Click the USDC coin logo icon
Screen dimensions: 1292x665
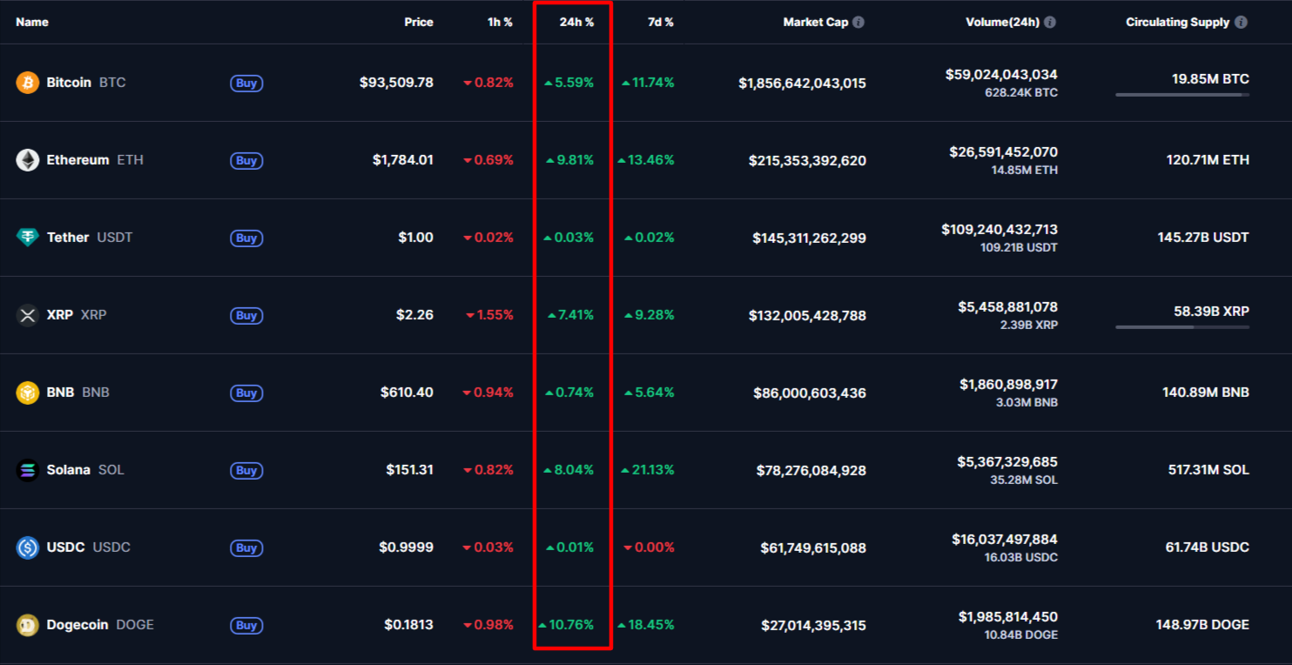(x=28, y=547)
